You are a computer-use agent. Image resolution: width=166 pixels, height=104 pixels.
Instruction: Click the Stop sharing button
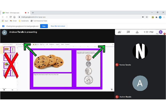pos(44,26)
